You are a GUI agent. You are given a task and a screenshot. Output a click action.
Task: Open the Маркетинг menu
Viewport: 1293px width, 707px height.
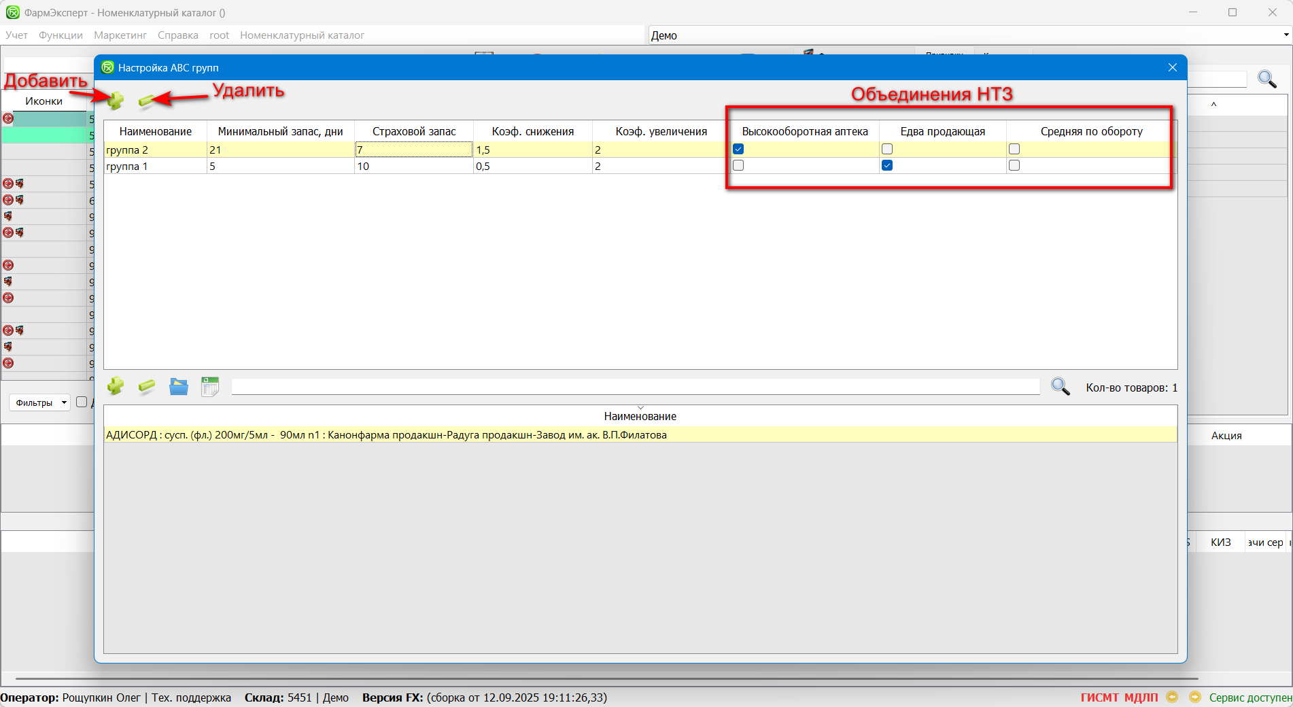pos(120,35)
